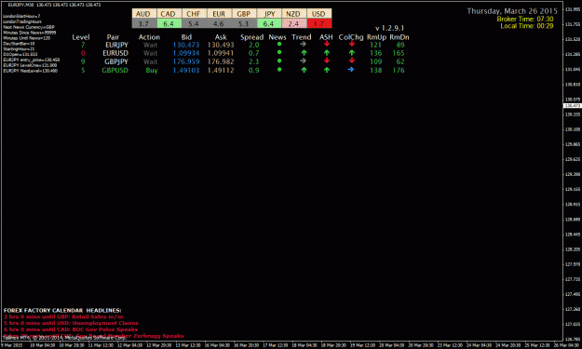Click the EURJPY green news dot
This screenshot has width=582, height=349.
coord(279,44)
